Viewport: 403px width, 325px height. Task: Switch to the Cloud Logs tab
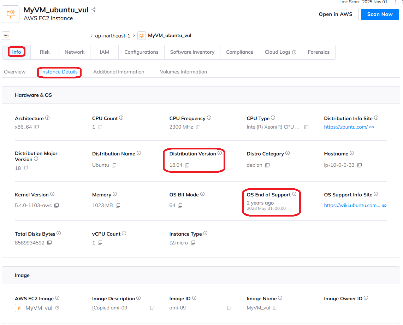coord(280,52)
